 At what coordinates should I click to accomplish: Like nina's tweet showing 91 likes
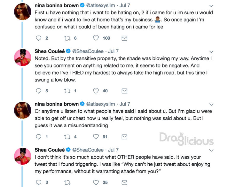click(96, 137)
